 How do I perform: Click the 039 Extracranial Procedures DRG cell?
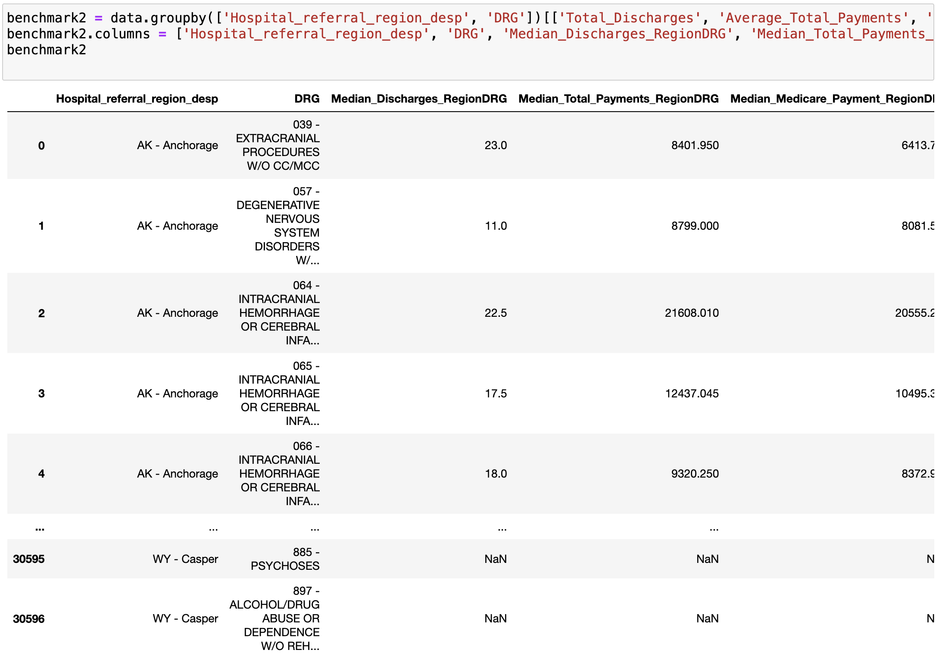278,145
